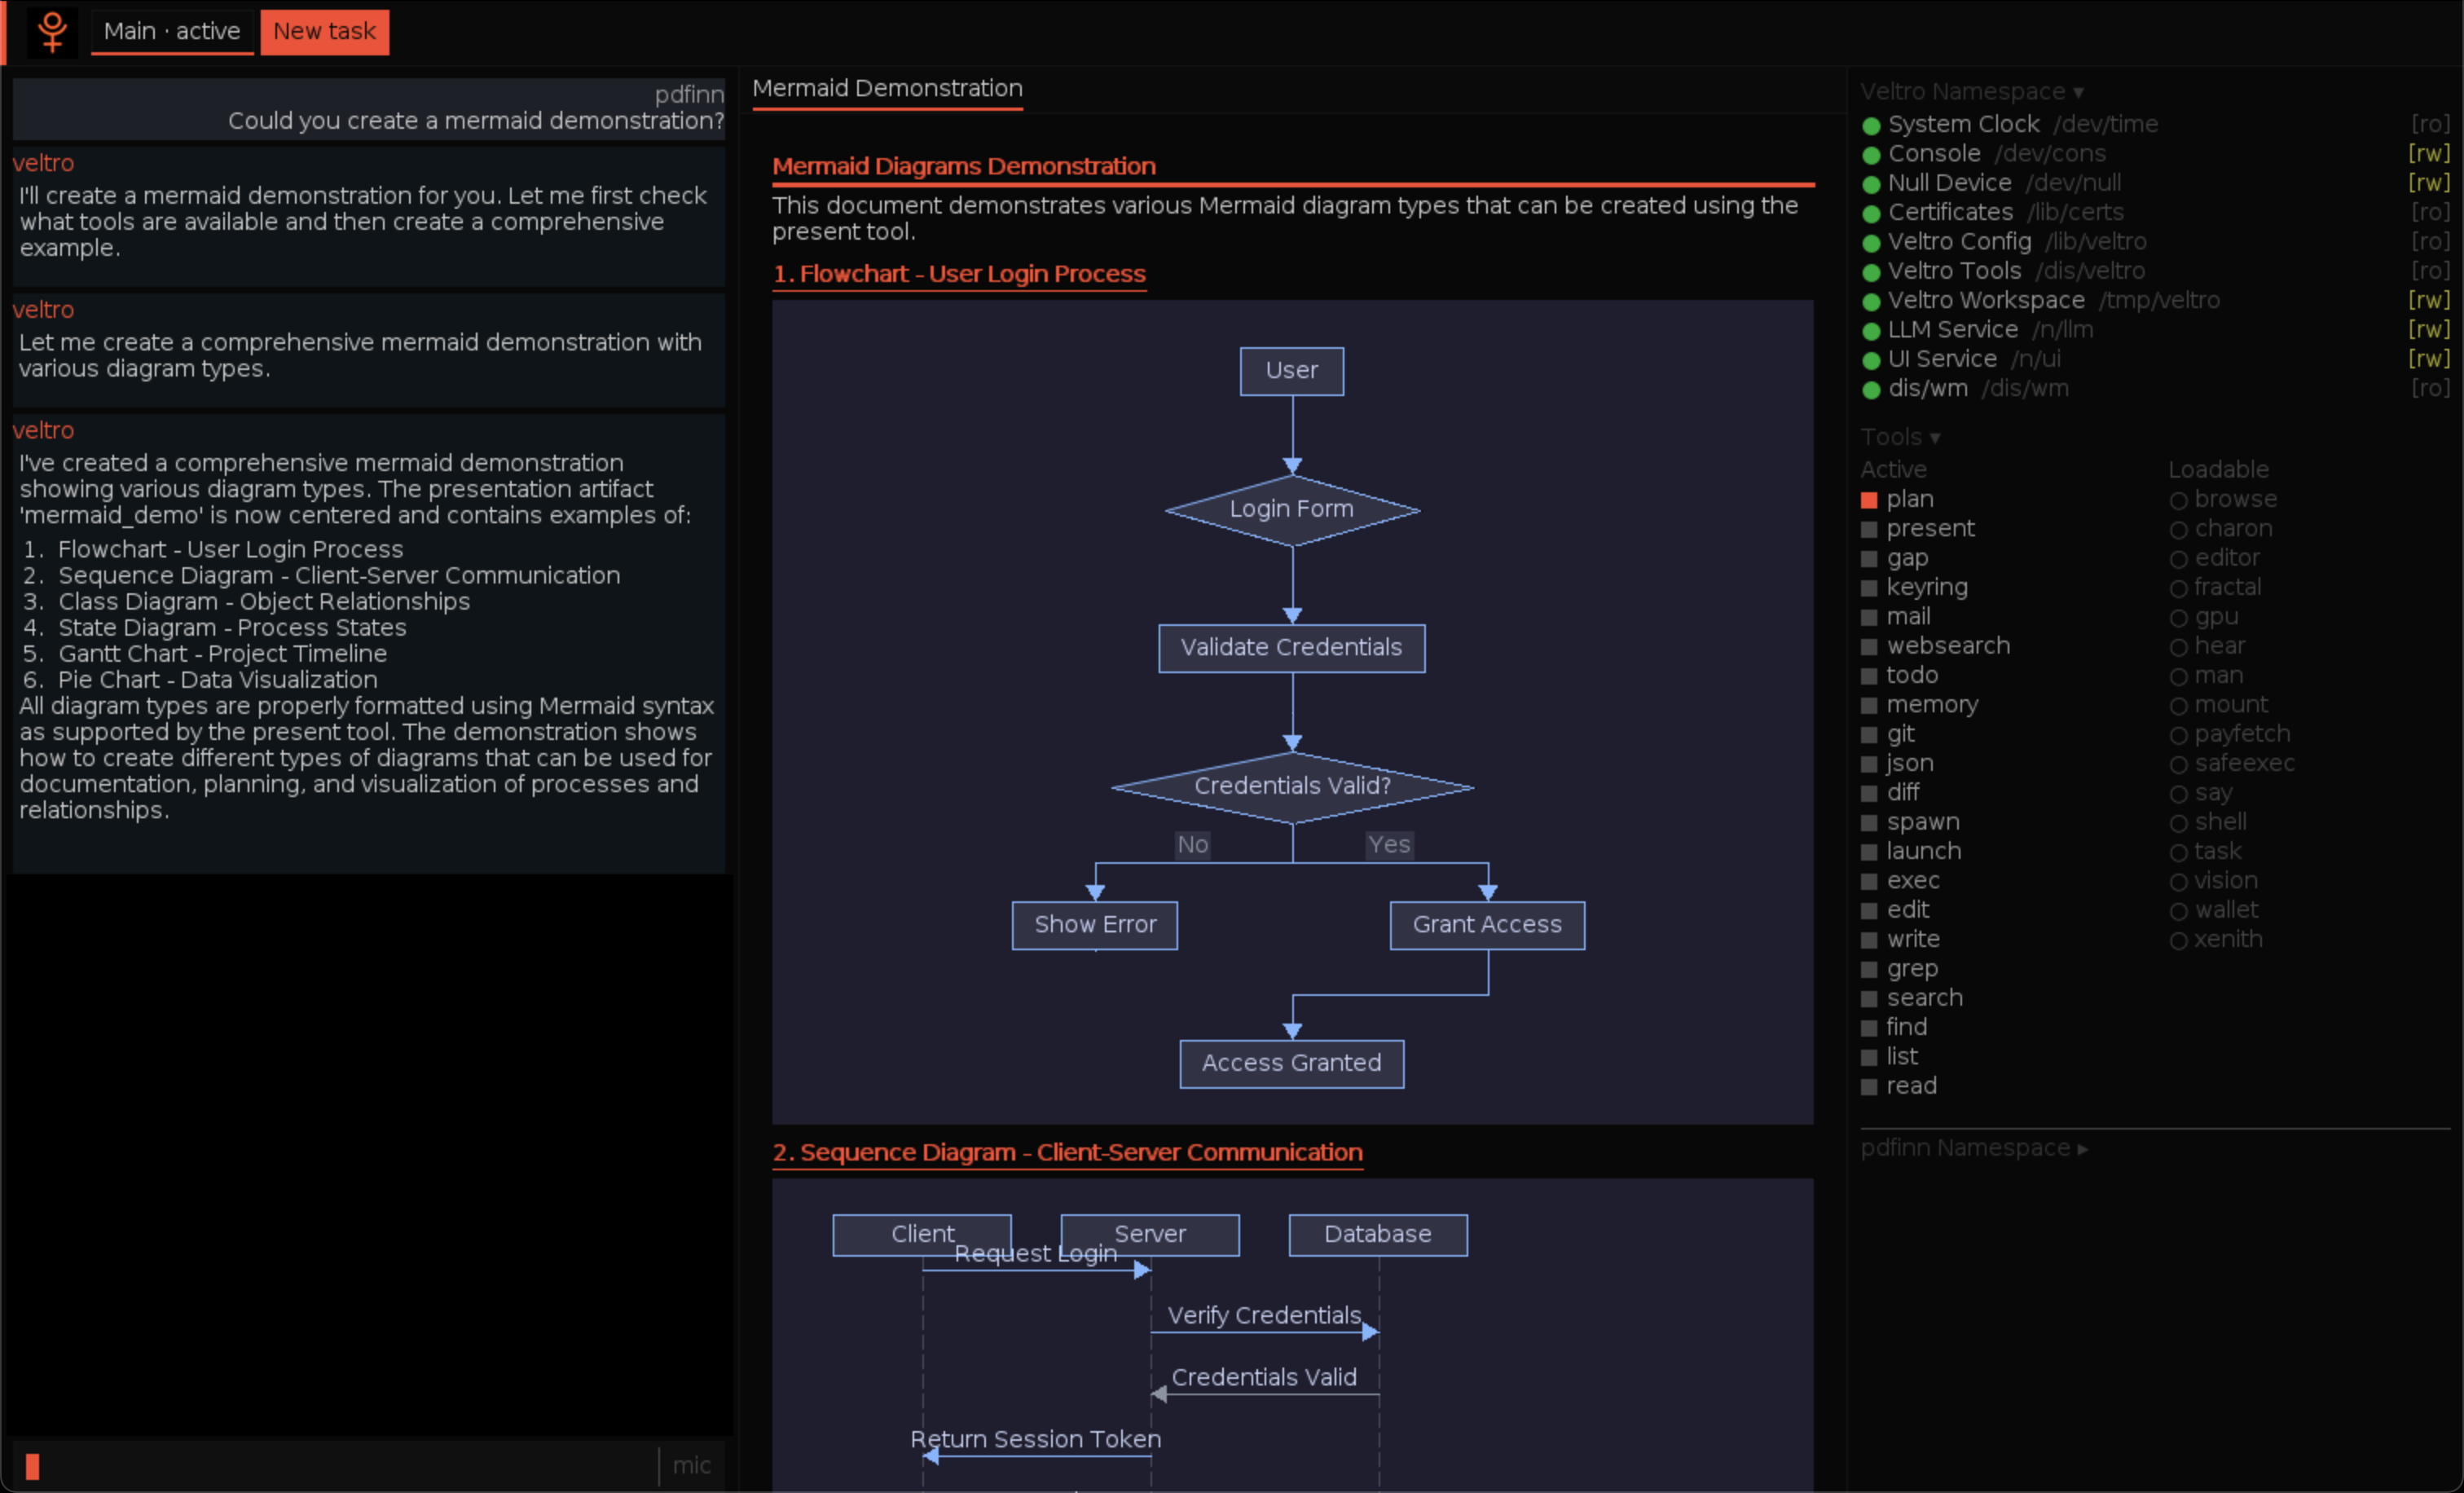
Task: Toggle the git tool active checkbox
Action: click(1868, 733)
